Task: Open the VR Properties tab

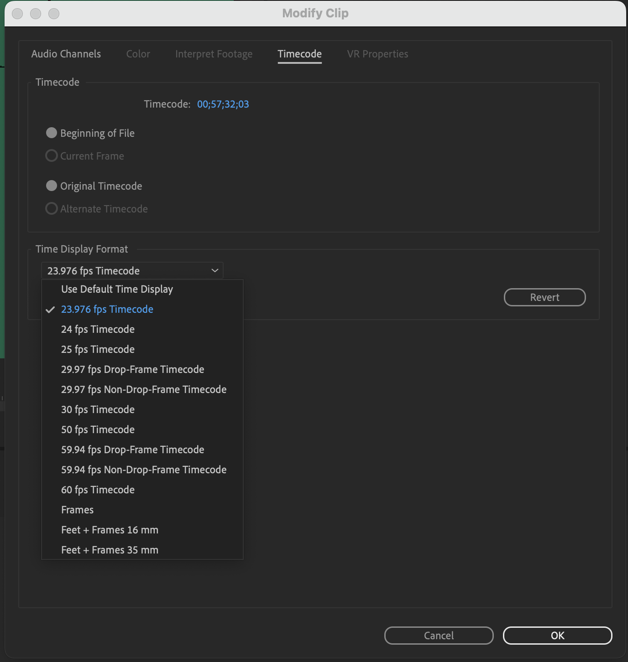Action: point(377,54)
